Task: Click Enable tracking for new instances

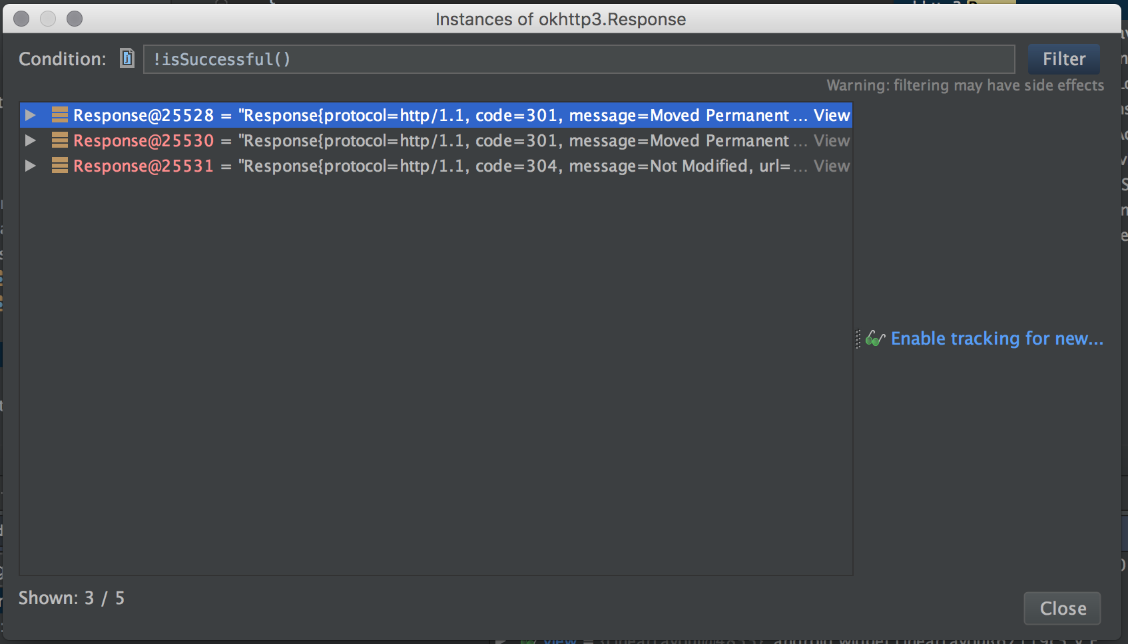Action: click(996, 338)
